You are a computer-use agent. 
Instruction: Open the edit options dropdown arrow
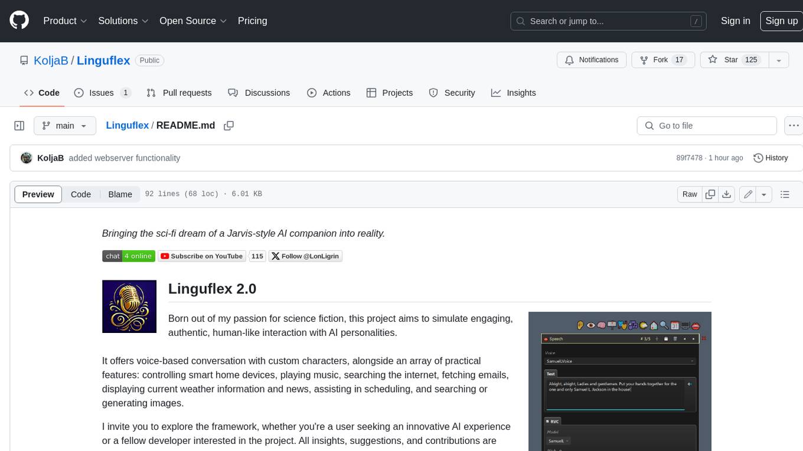click(x=764, y=194)
